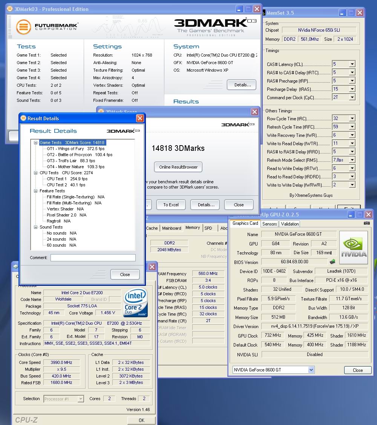Select the Pixel Shader 2.0 row
Screen dimensions: 377x425
(66, 215)
